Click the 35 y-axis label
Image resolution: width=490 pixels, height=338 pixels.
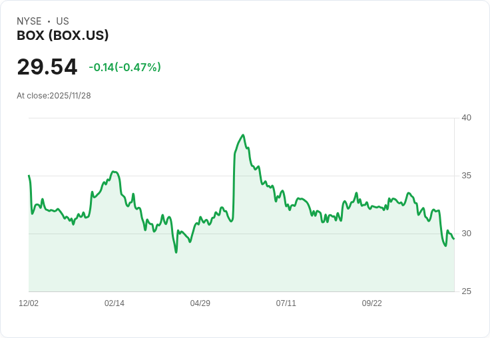coord(466,176)
